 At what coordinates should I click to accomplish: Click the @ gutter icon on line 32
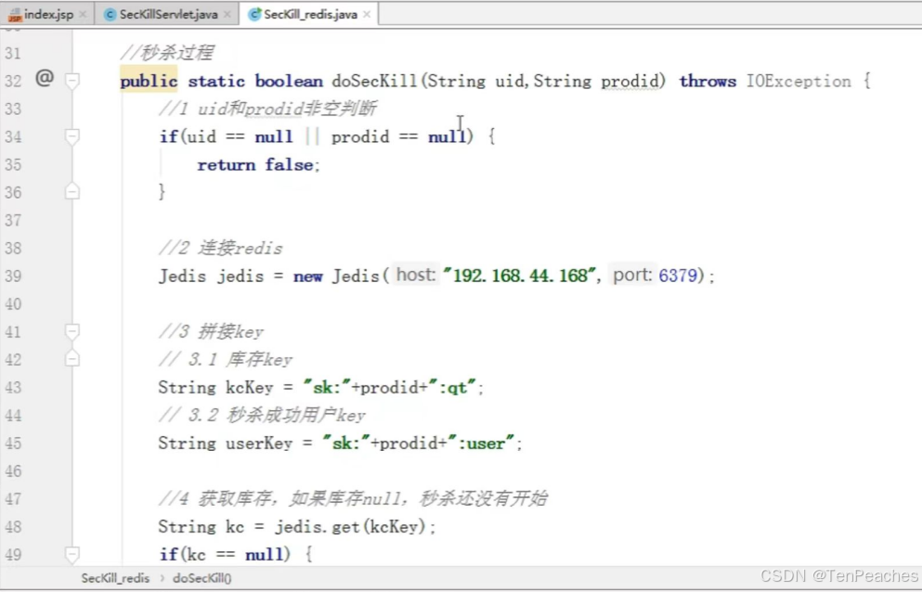pos(45,78)
